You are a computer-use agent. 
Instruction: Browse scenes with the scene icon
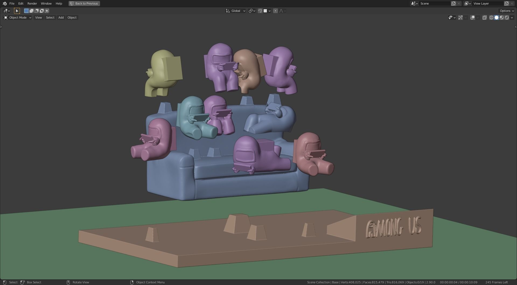click(x=414, y=4)
